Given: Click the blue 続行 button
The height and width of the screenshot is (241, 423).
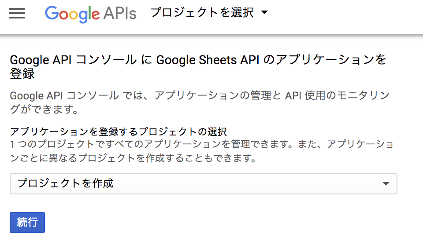Looking at the screenshot, I should click(27, 223).
